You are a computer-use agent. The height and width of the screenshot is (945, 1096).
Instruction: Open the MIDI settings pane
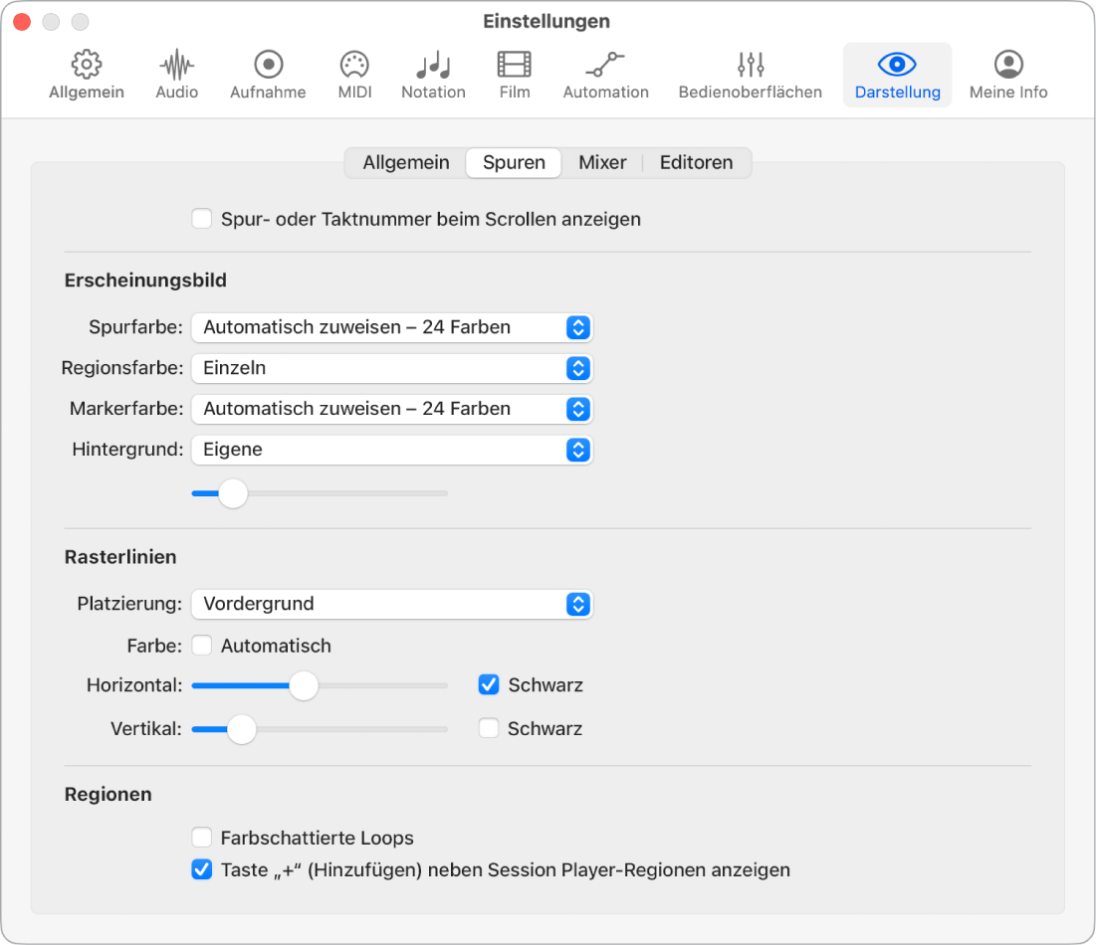[x=354, y=75]
